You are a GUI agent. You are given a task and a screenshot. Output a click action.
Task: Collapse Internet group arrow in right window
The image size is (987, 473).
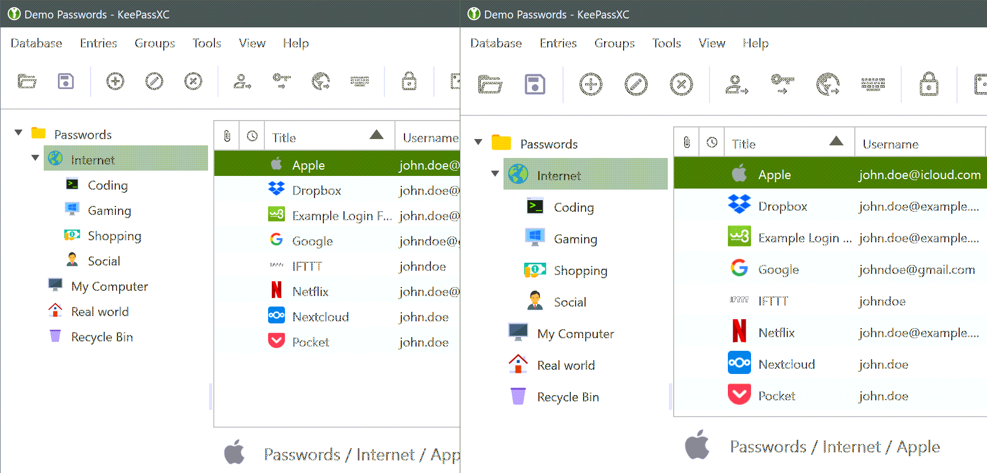tap(495, 173)
